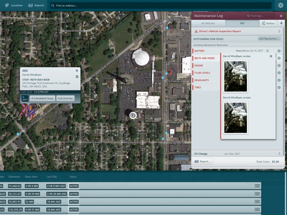This screenshot has width=287, height=215.
Task: Click the reported count badge on BATTERY
Action: pyautogui.click(x=267, y=51)
